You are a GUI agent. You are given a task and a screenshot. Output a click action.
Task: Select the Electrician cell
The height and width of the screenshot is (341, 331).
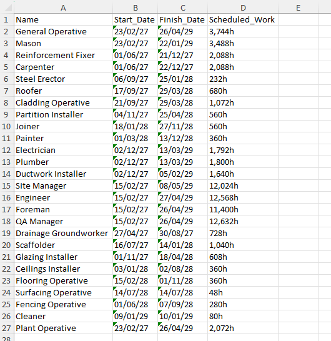coord(64,150)
